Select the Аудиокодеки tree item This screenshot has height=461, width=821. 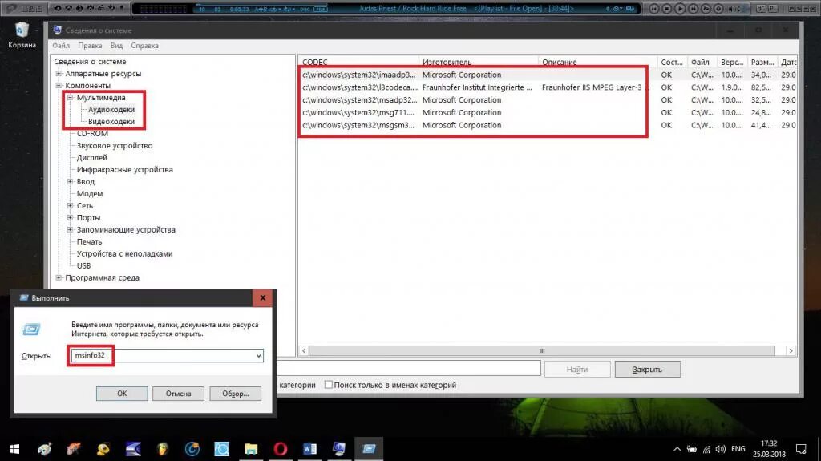[x=111, y=110]
